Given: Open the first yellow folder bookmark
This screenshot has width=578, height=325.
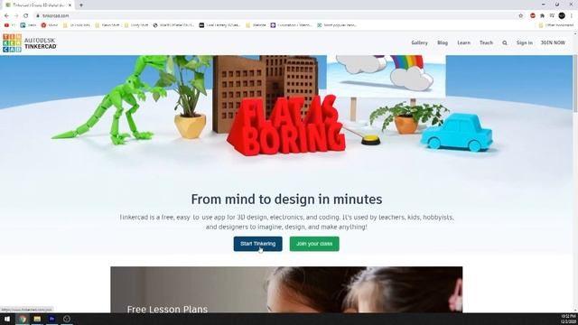Looking at the screenshot, I should point(77,25).
